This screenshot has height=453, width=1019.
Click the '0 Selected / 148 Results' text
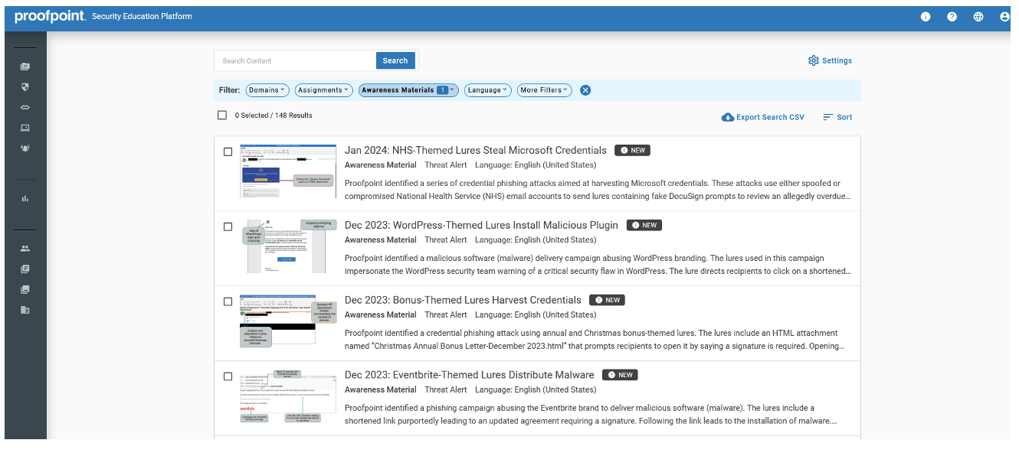tap(274, 116)
